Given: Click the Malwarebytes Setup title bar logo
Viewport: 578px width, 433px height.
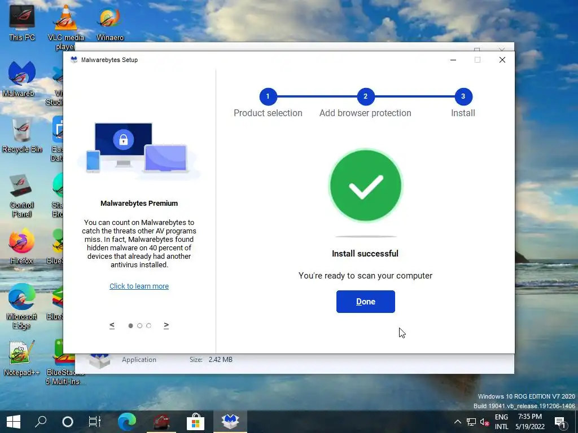Looking at the screenshot, I should coord(74,60).
